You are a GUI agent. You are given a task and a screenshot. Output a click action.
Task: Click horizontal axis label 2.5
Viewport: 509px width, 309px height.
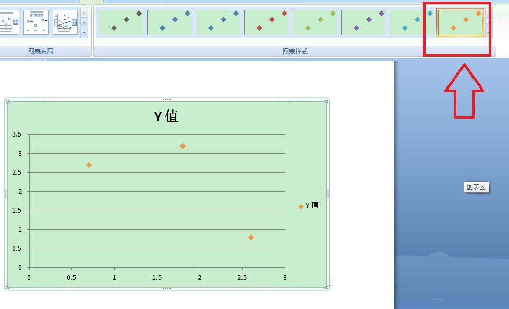coord(242,278)
